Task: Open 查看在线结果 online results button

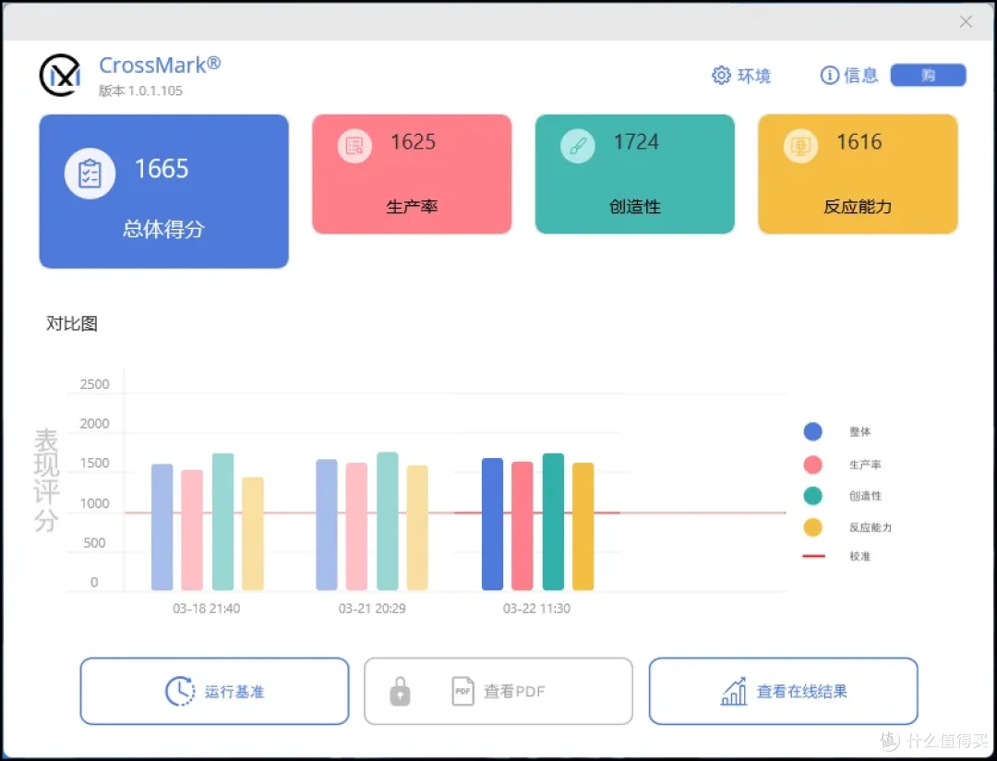Action: (784, 691)
